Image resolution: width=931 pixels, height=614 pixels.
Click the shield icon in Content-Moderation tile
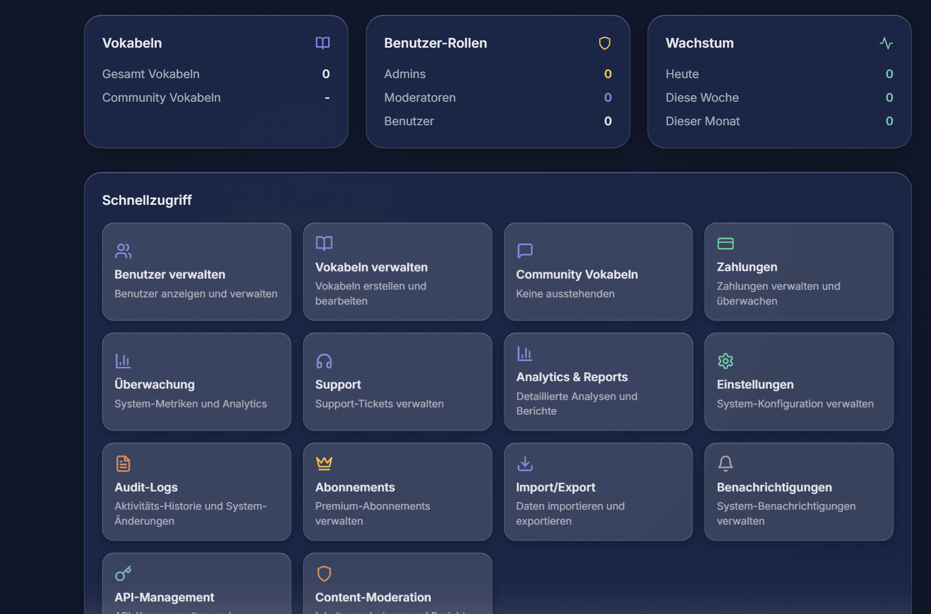coord(324,573)
